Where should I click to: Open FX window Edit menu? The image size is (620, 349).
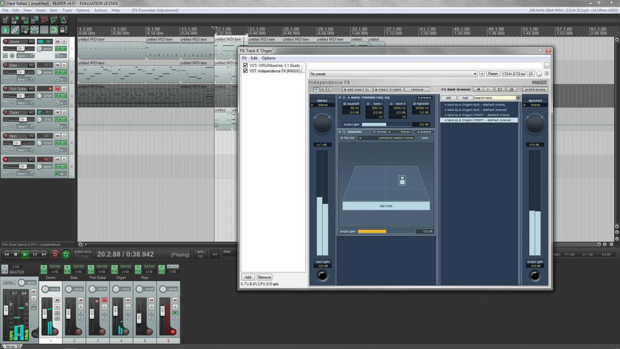(x=254, y=58)
